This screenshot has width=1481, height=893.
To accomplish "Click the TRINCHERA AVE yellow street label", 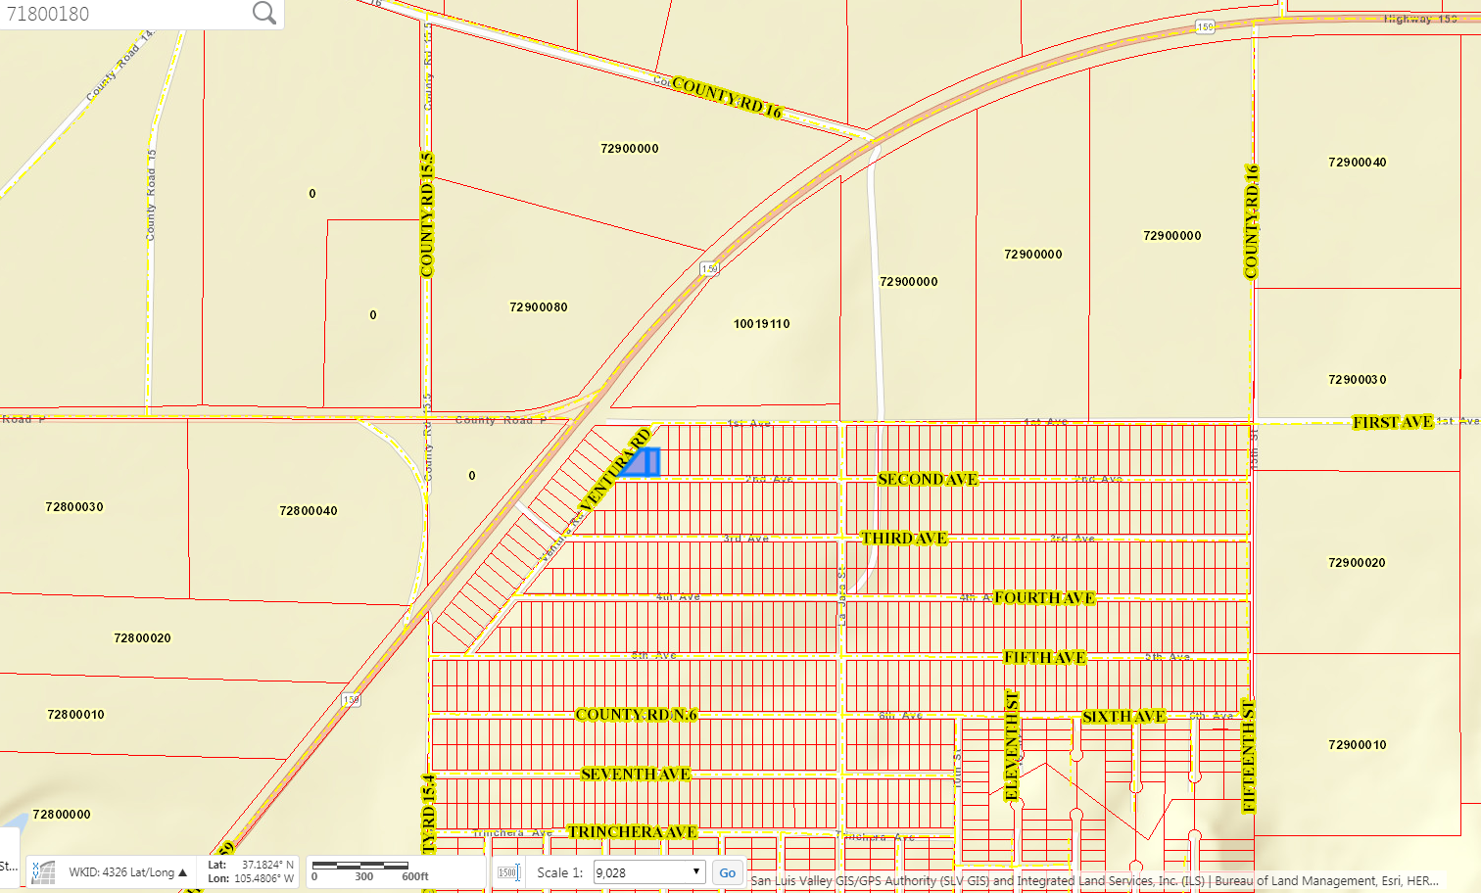I will [x=632, y=832].
